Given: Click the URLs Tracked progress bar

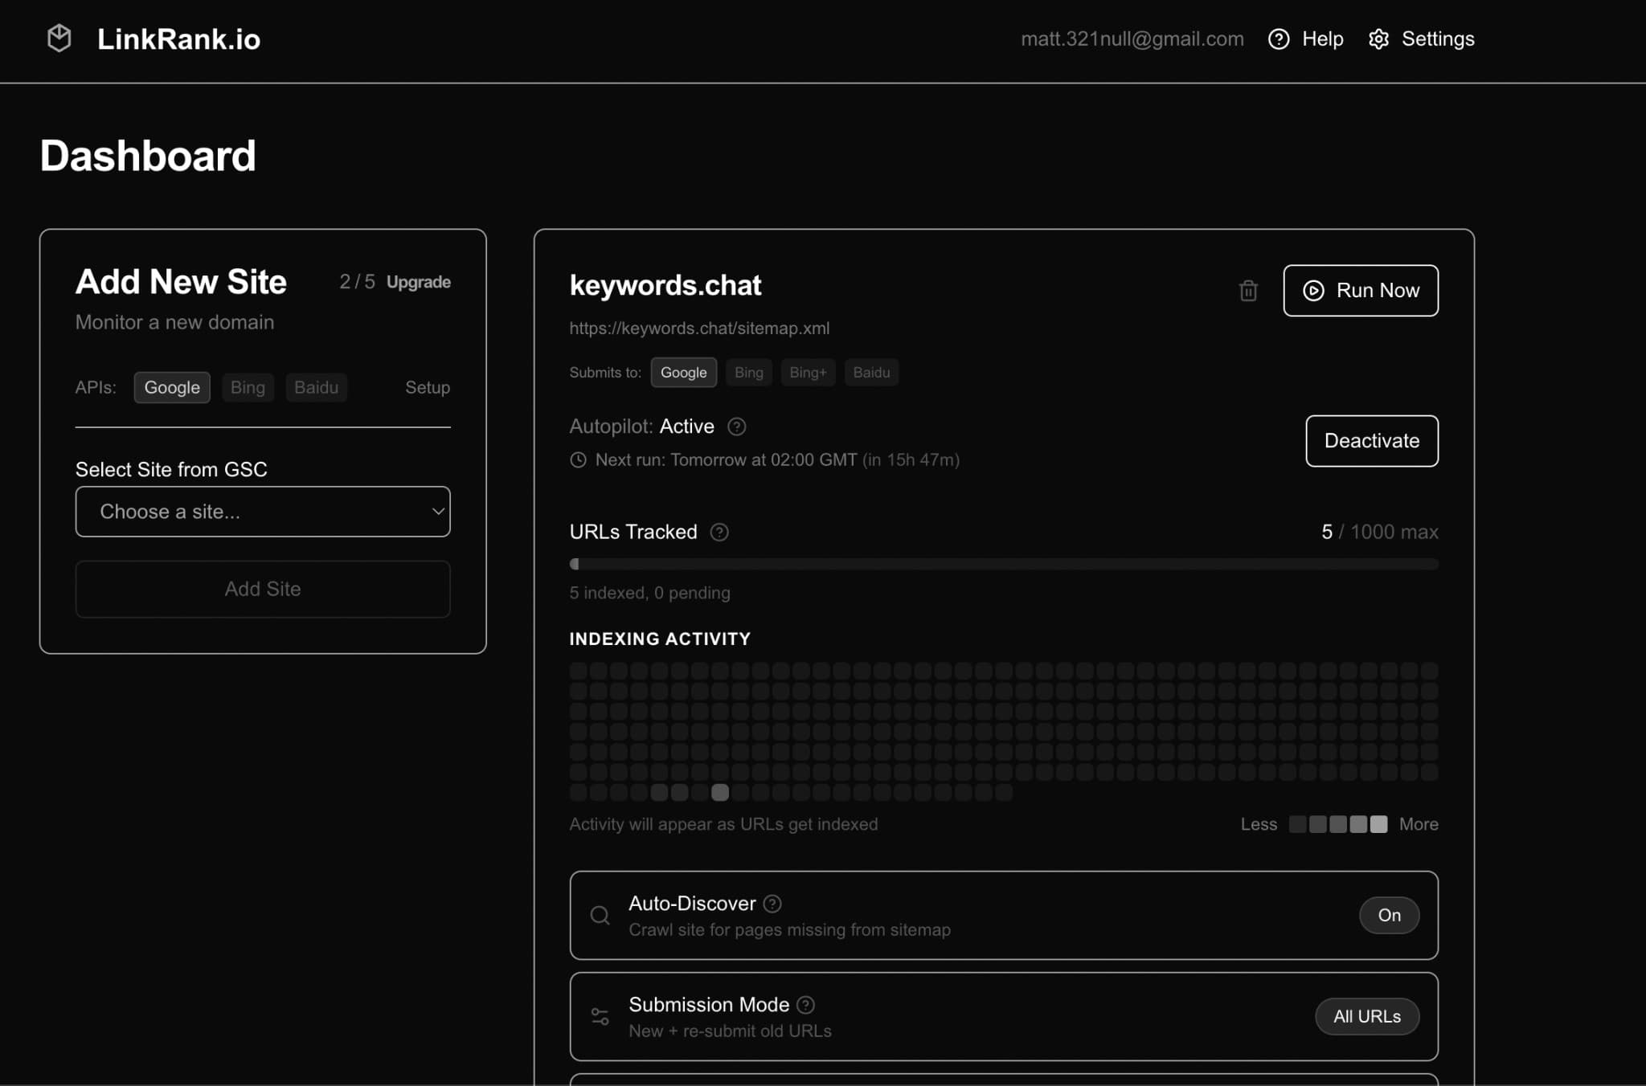Looking at the screenshot, I should (x=1004, y=563).
